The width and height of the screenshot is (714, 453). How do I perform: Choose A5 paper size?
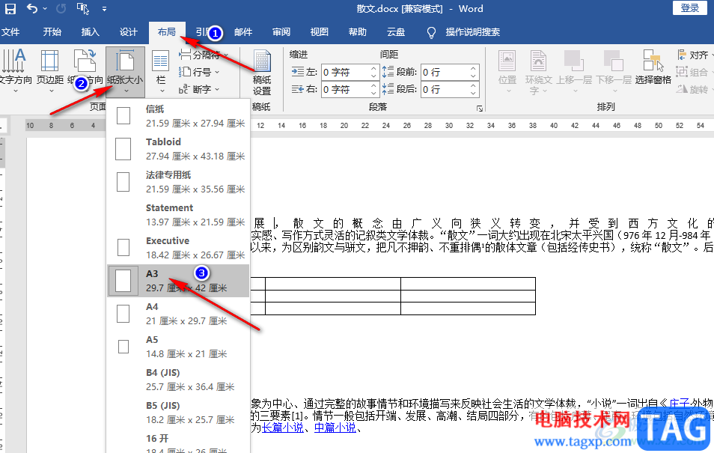tap(178, 347)
